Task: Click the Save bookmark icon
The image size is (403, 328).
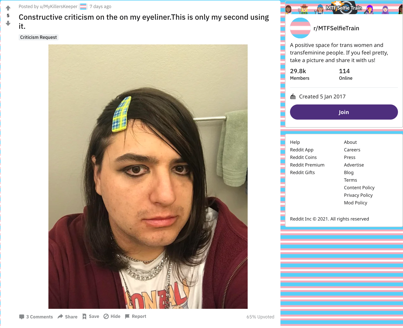Action: (x=84, y=316)
